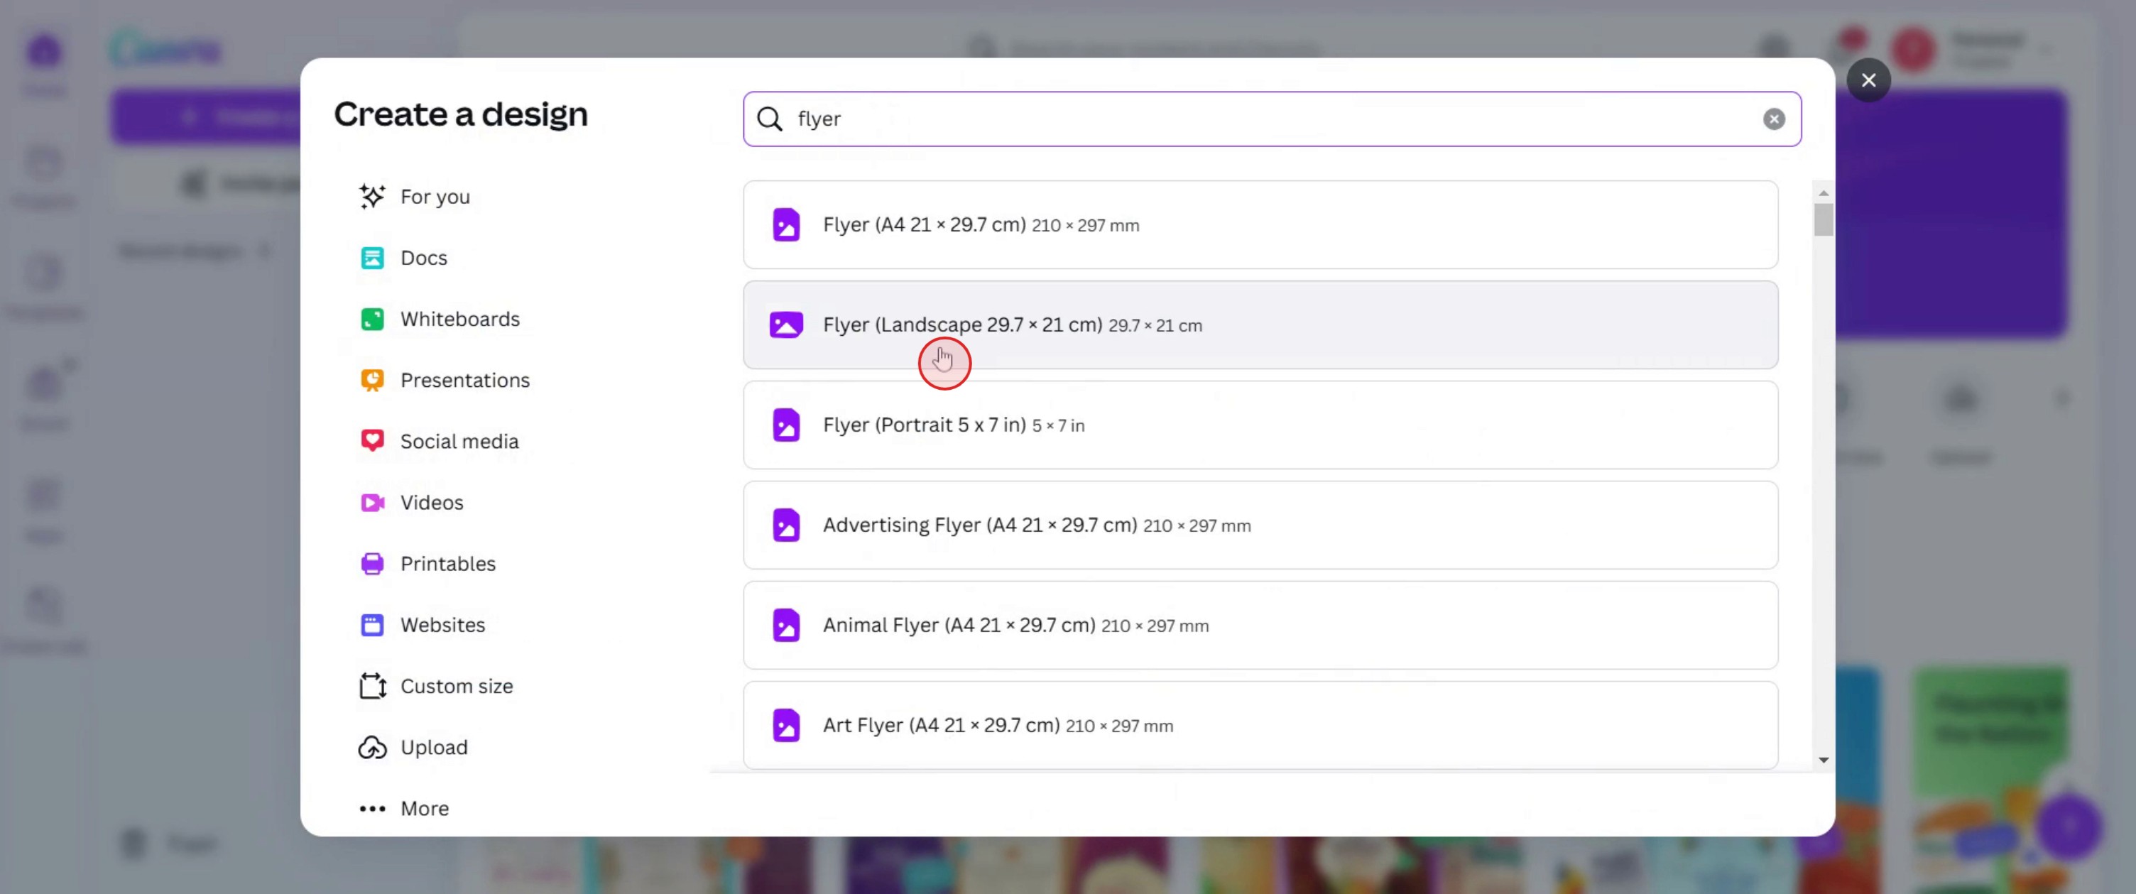2136x894 pixels.
Task: Click the For you sparkle icon
Action: (x=371, y=197)
